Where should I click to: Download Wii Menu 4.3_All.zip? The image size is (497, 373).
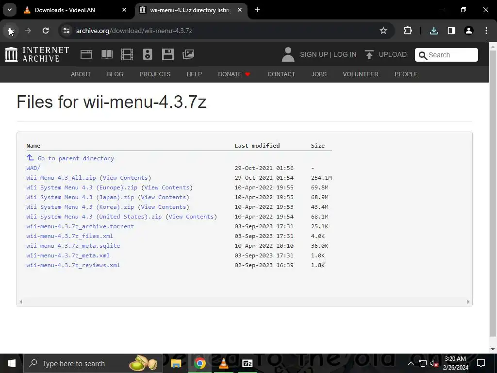[61, 178]
